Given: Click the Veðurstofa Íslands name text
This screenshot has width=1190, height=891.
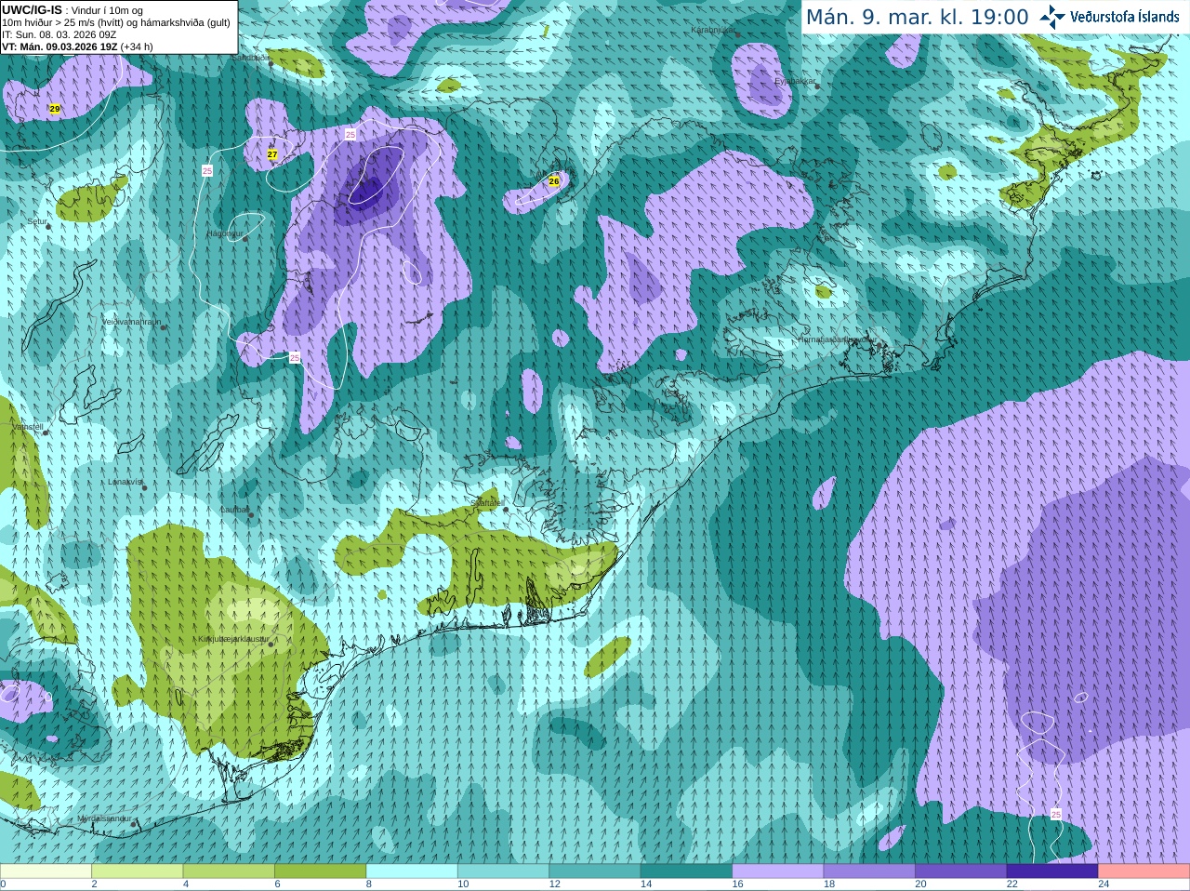Looking at the screenshot, I should 1125,17.
